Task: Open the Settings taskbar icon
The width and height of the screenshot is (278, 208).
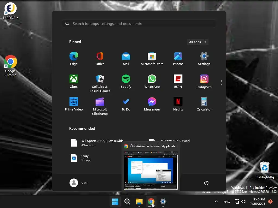Action: pos(163,201)
